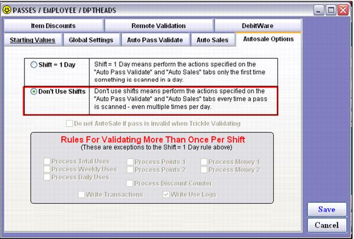Open the Item Discounts tab

(53, 26)
